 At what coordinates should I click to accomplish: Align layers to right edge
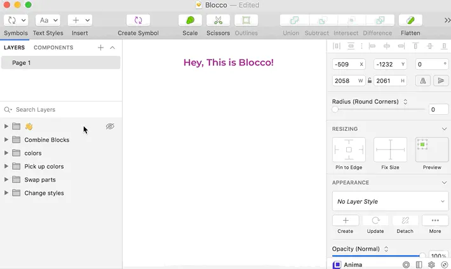(401, 46)
